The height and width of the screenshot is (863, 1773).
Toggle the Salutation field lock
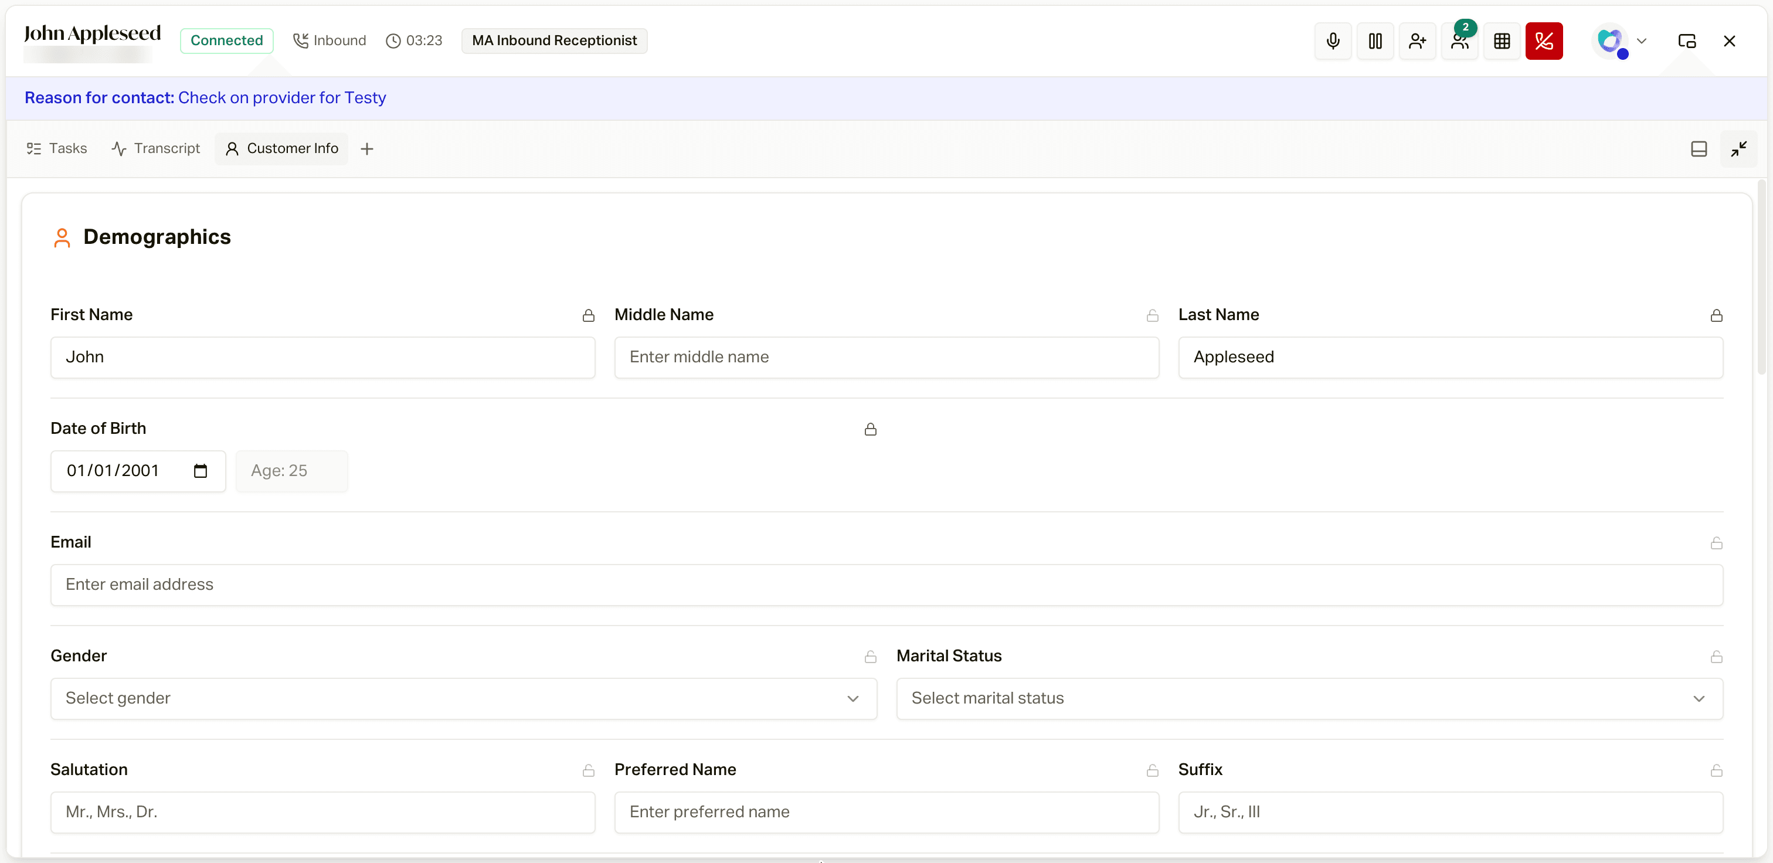point(589,770)
